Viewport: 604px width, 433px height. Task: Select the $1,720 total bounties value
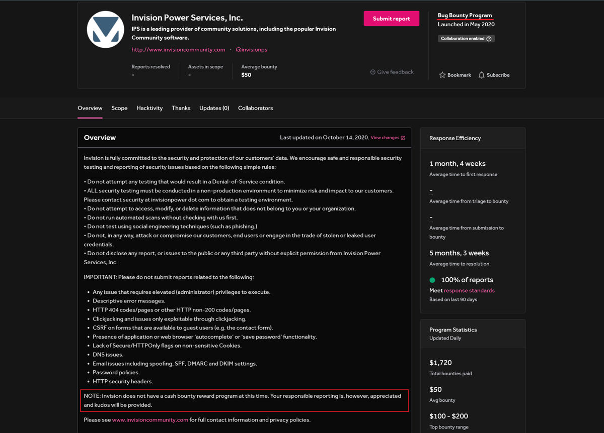[x=440, y=363]
